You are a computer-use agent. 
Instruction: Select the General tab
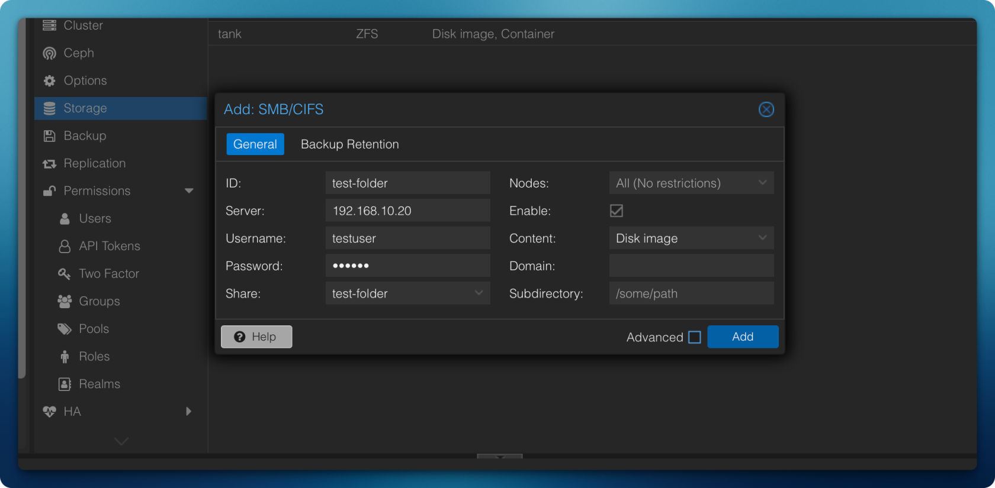(x=255, y=144)
